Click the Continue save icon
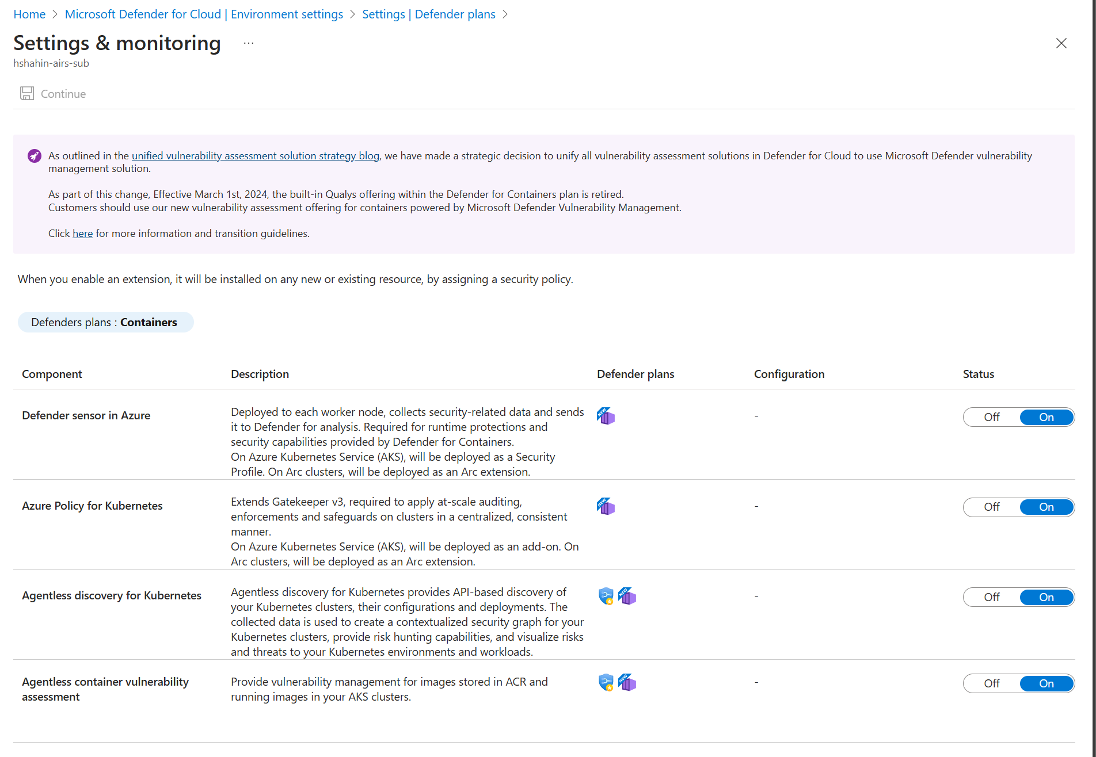This screenshot has width=1096, height=757. click(26, 94)
